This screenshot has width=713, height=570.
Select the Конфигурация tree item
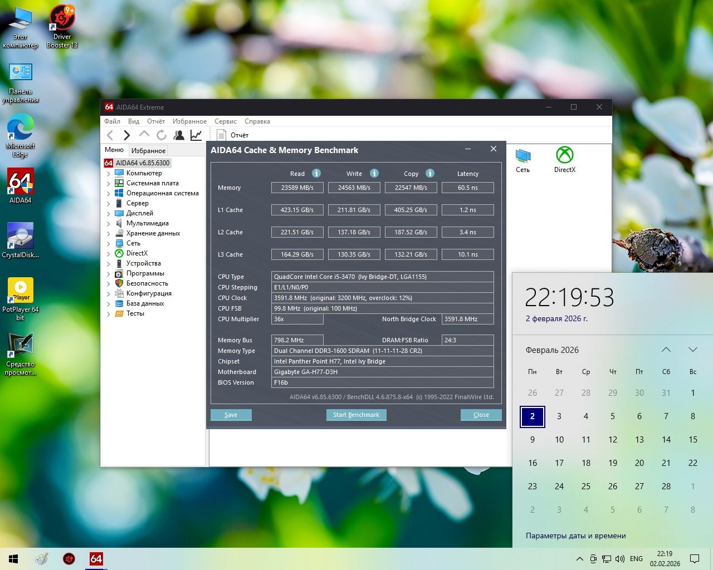click(x=149, y=293)
